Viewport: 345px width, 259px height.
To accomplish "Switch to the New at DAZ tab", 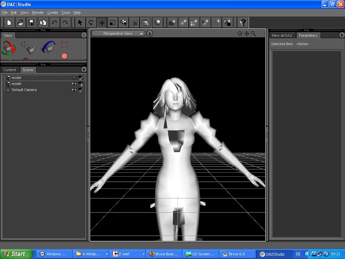I will coord(282,35).
